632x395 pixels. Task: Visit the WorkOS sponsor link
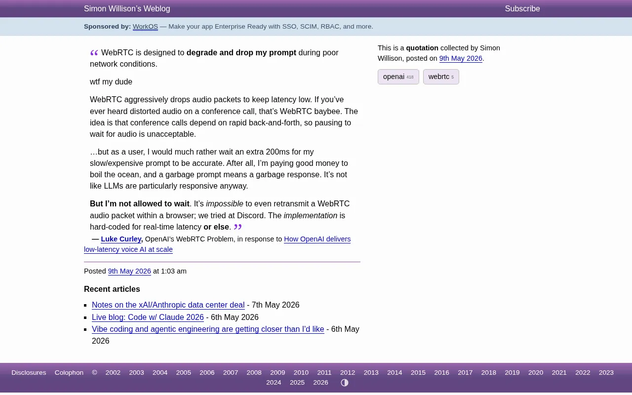pos(145,27)
